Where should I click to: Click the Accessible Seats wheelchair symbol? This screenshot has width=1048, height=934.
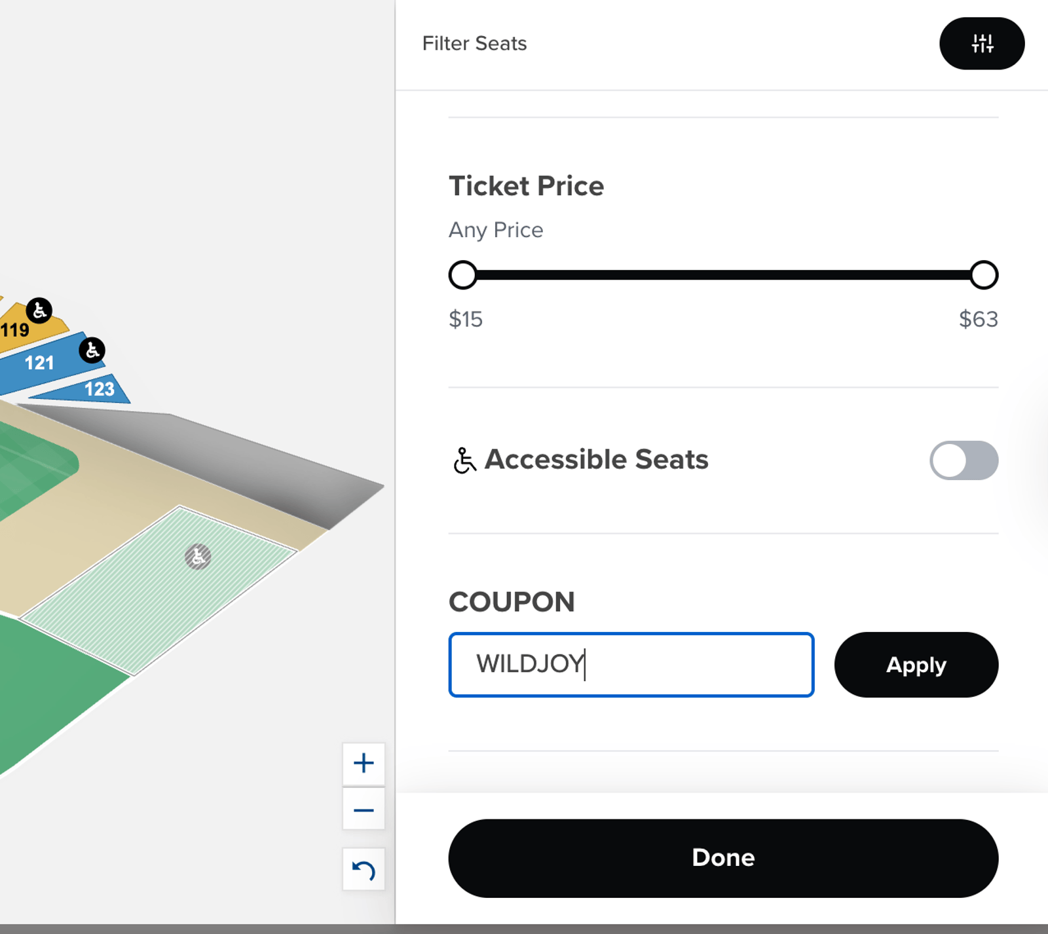coord(464,460)
